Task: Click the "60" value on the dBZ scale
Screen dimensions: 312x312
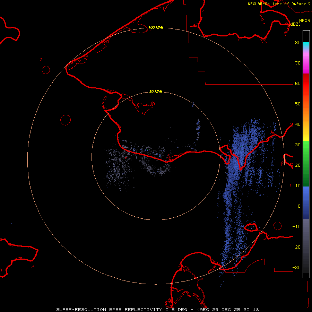Action: [298, 83]
